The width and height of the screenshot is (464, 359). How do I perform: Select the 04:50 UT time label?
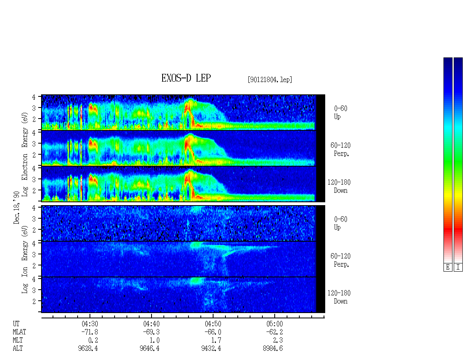213,324
